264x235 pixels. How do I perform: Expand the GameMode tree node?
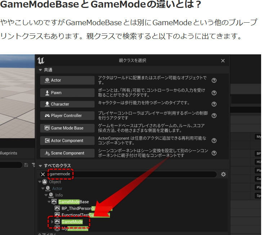52,222
